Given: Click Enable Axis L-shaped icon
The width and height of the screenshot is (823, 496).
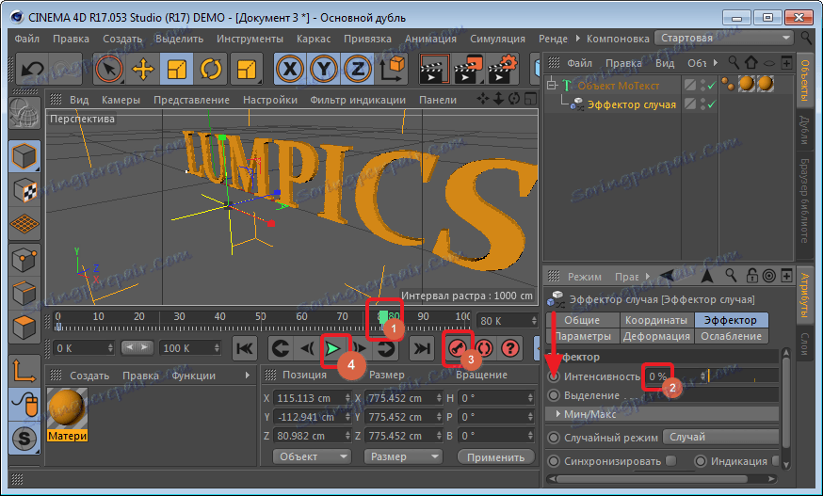Looking at the screenshot, I should (x=24, y=370).
